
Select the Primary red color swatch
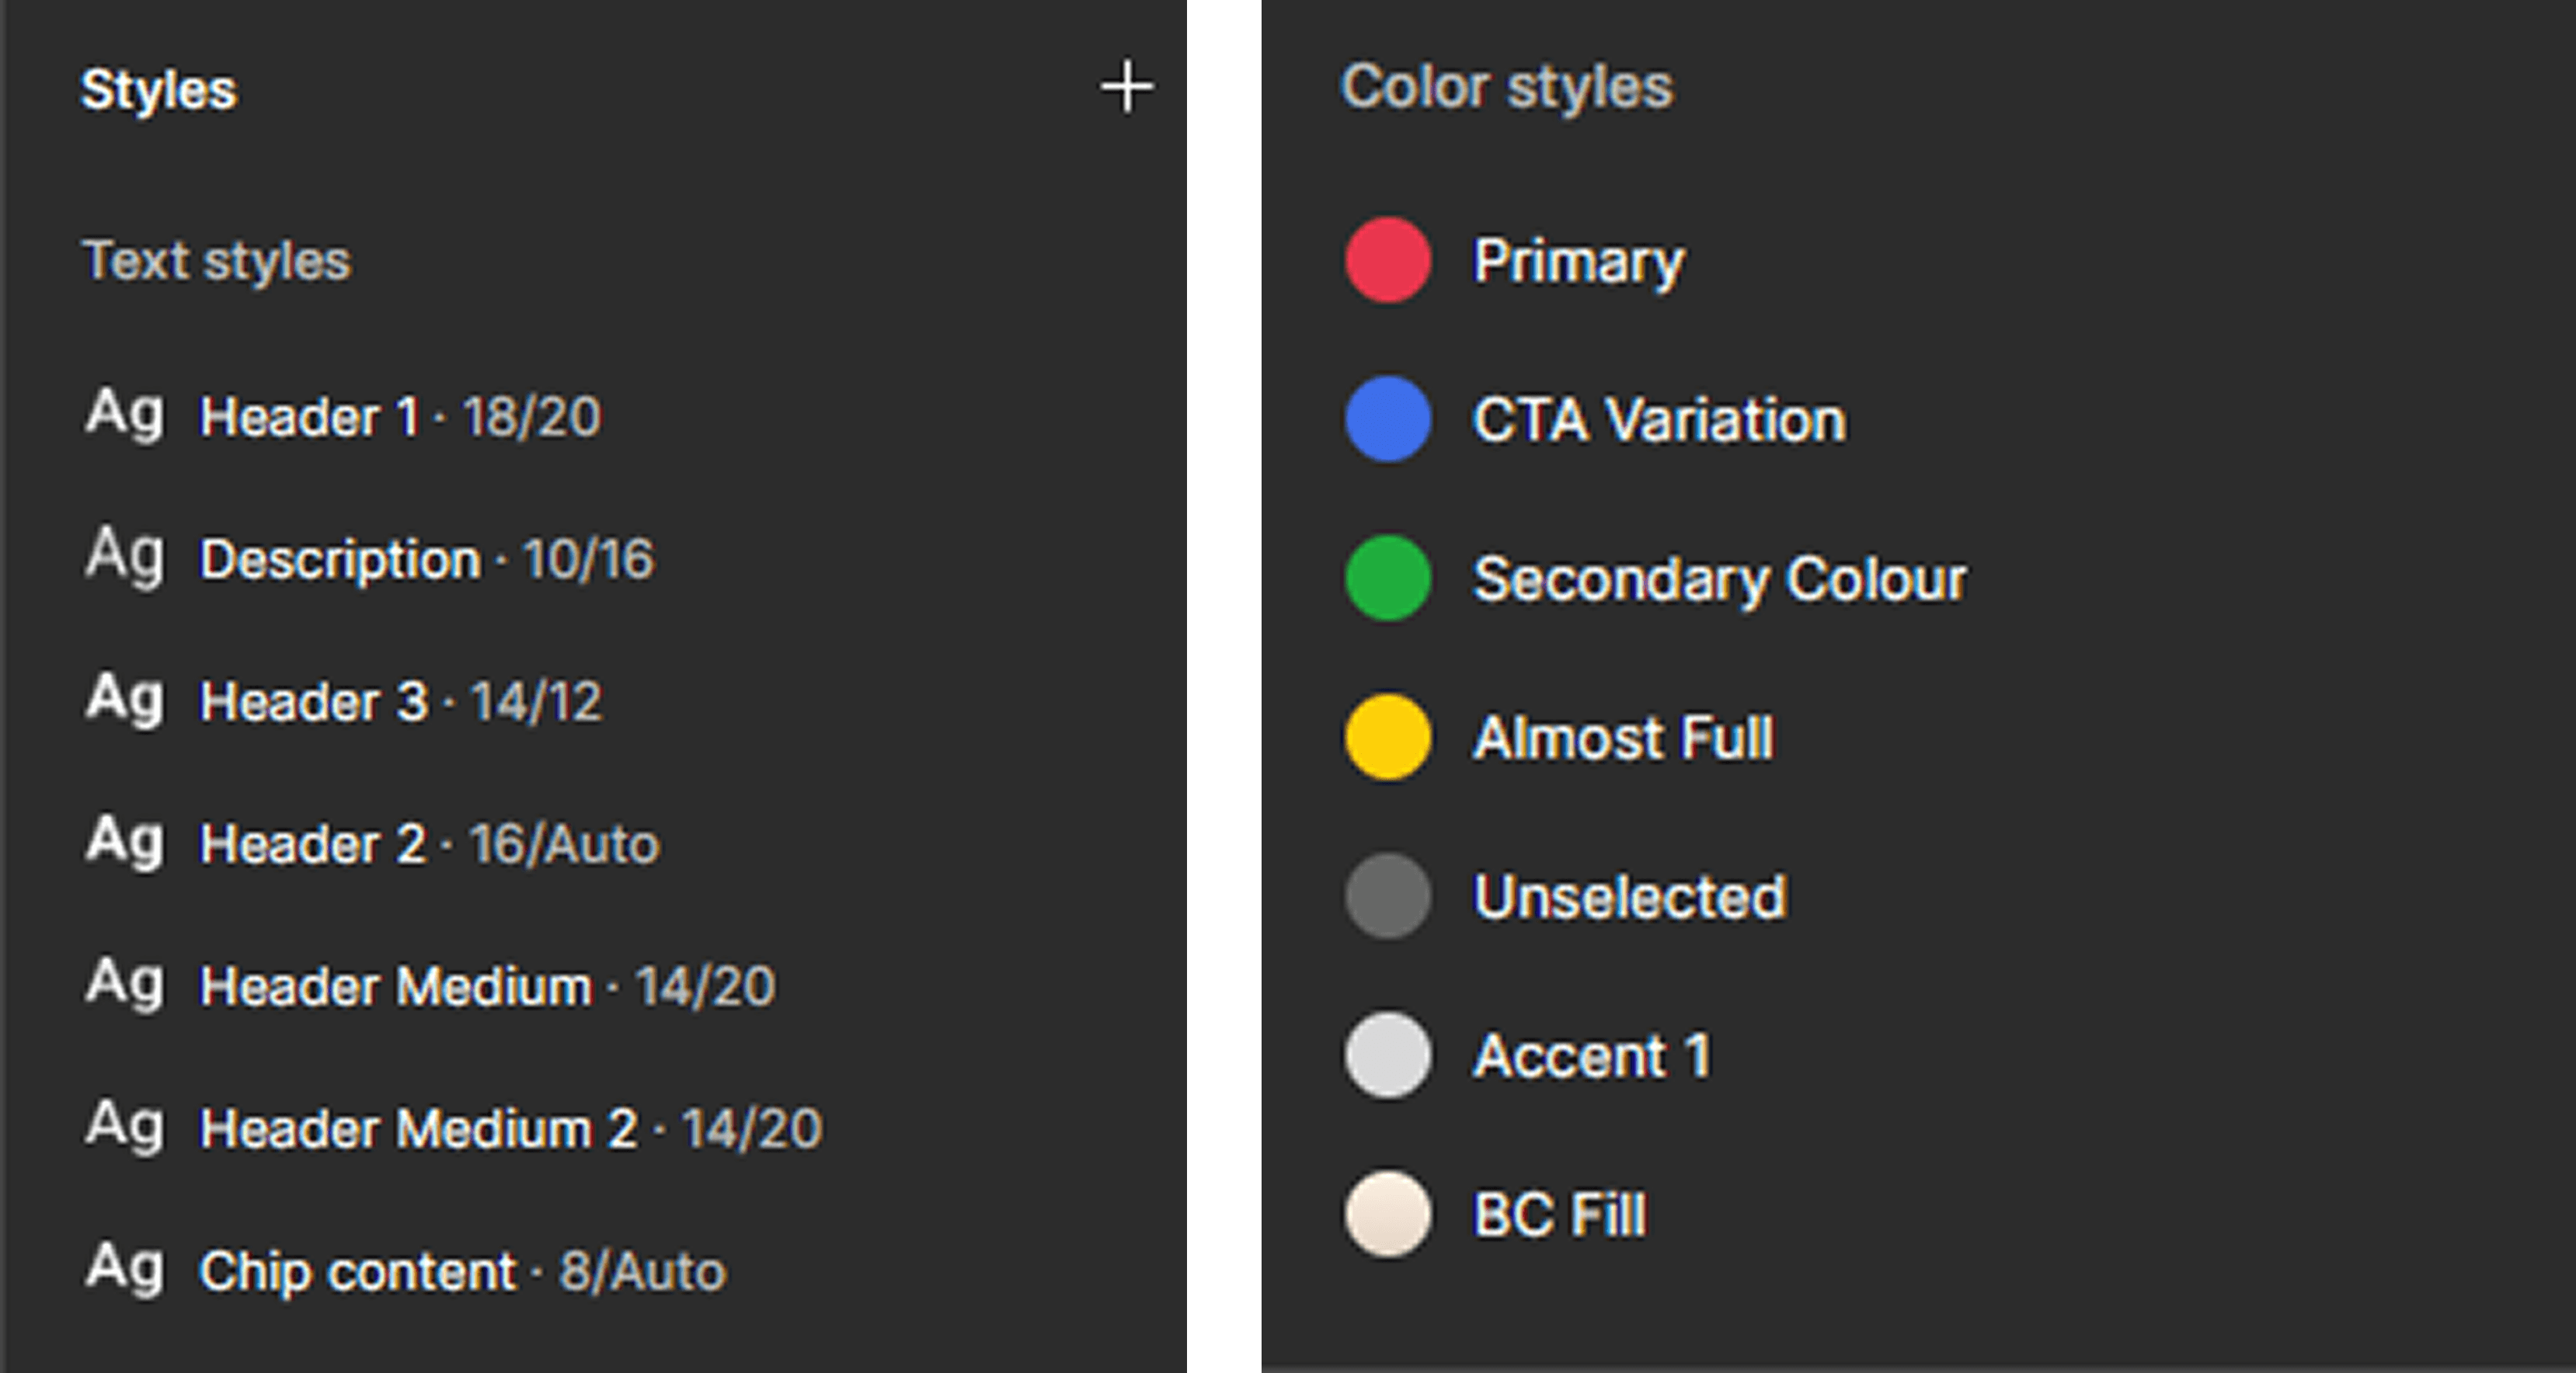(x=1387, y=260)
